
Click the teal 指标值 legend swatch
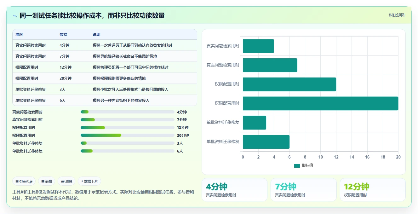[297, 166]
